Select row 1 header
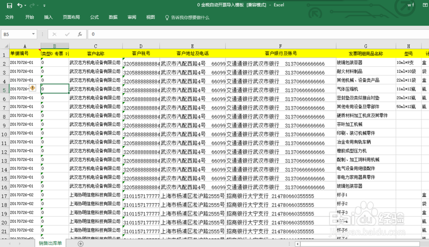The width and height of the screenshot is (429, 247). 4,54
